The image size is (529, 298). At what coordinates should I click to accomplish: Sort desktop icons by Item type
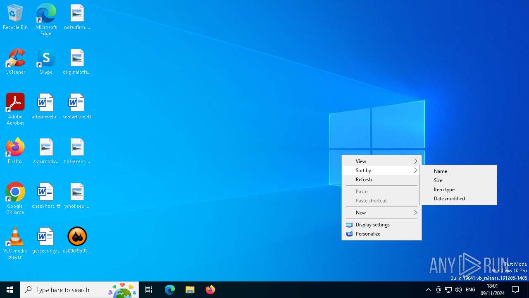pyautogui.click(x=458, y=190)
